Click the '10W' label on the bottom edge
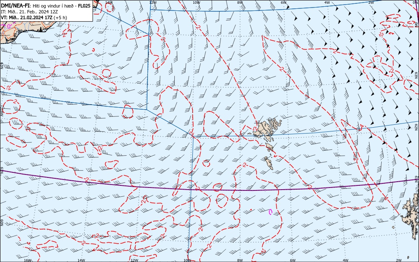 point(187,260)
